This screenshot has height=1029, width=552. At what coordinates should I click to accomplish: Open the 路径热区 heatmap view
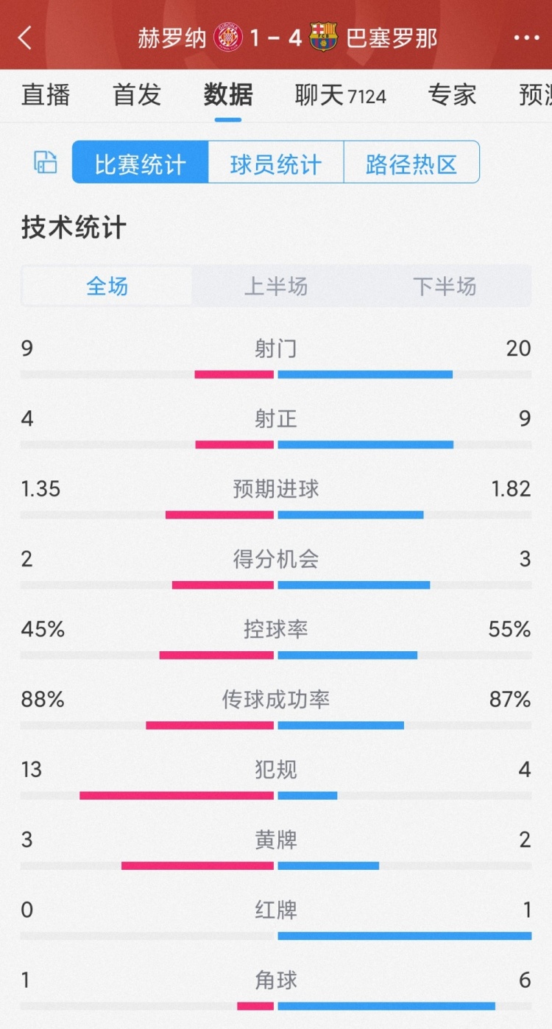click(411, 162)
